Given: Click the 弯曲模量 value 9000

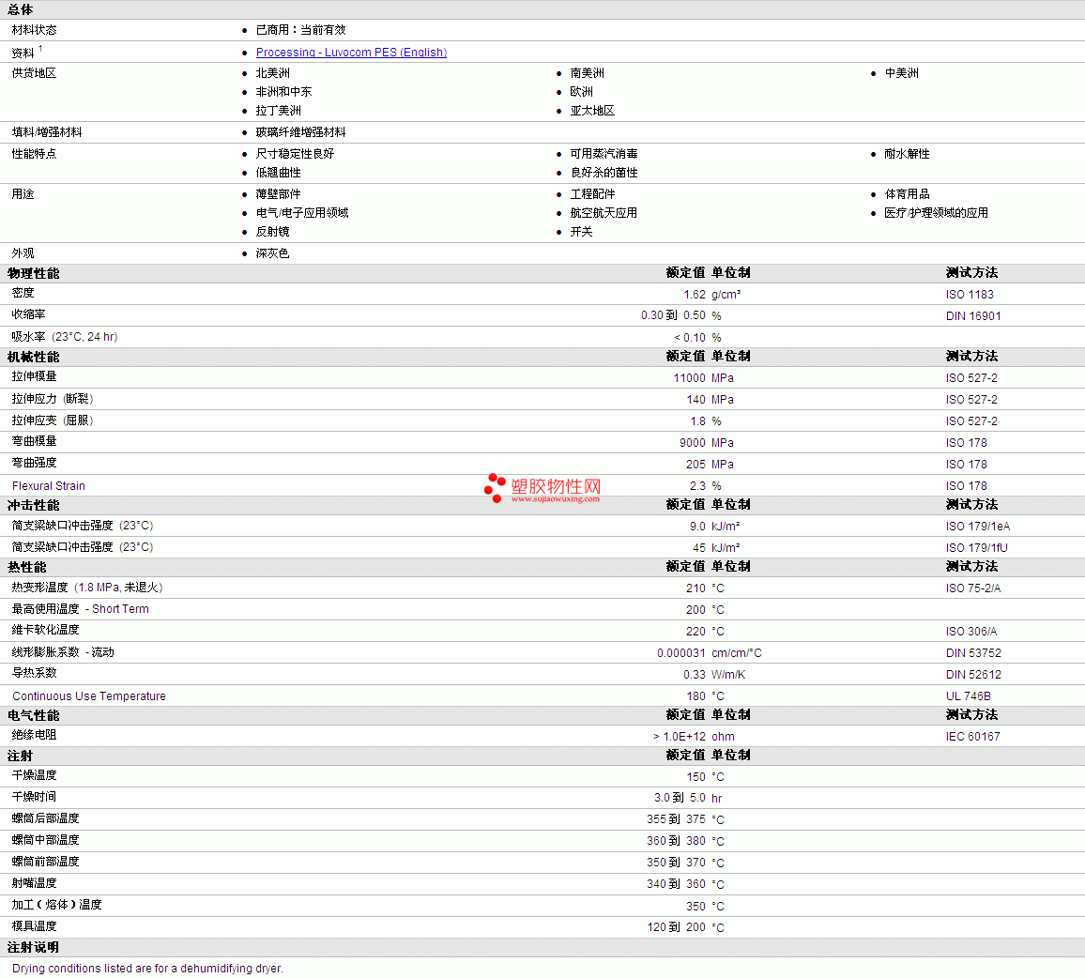Looking at the screenshot, I should [692, 442].
